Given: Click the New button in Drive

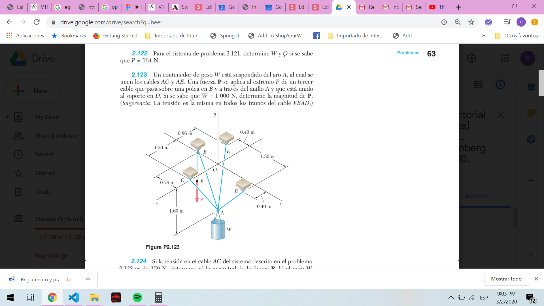Looking at the screenshot, I should pyautogui.click(x=33, y=91).
